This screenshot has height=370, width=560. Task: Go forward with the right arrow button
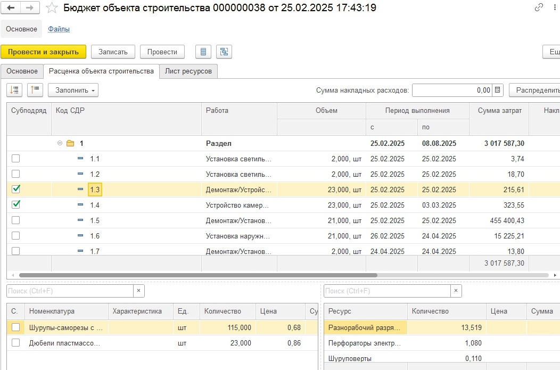coord(30,7)
